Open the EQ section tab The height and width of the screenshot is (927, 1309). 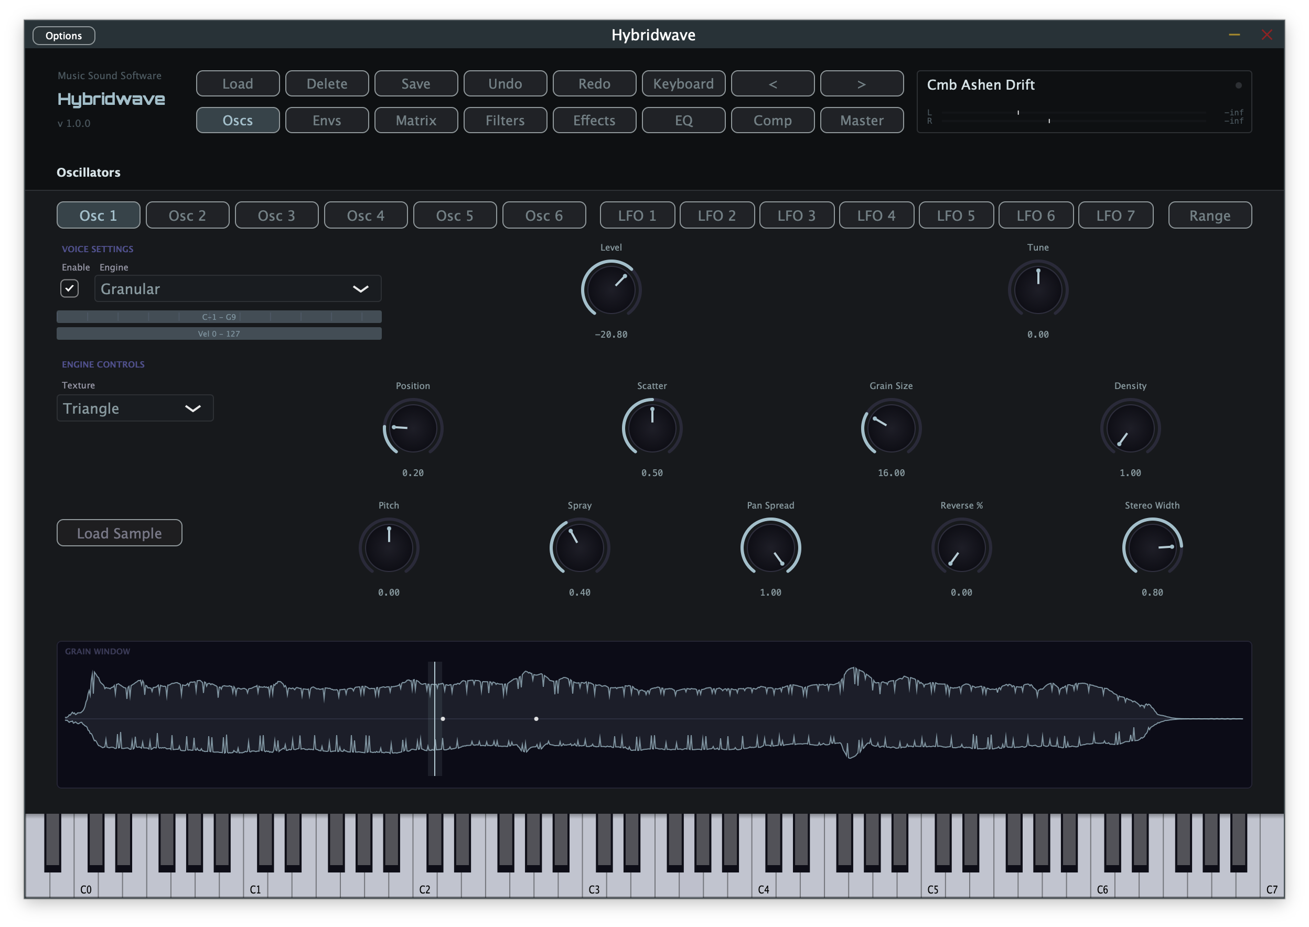tap(683, 120)
